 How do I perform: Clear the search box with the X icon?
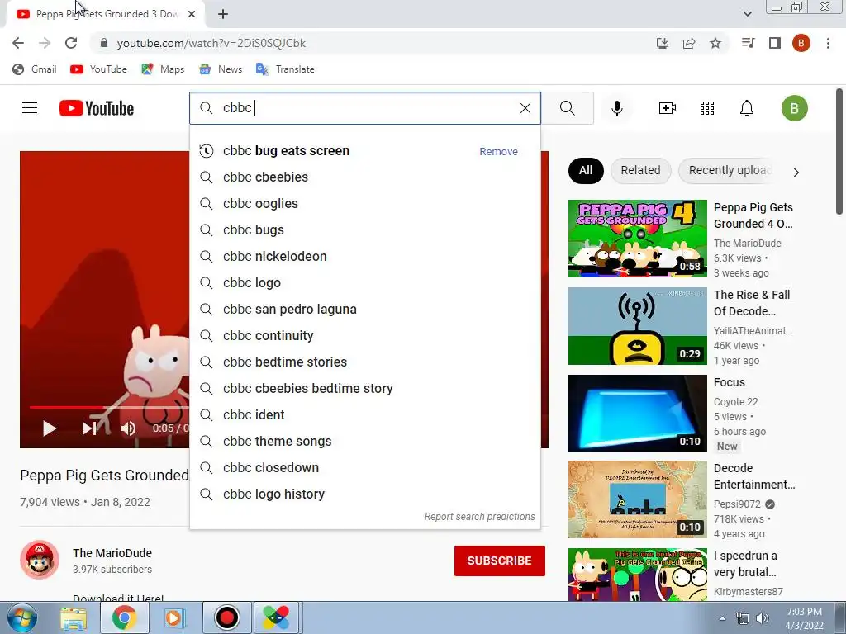(525, 108)
